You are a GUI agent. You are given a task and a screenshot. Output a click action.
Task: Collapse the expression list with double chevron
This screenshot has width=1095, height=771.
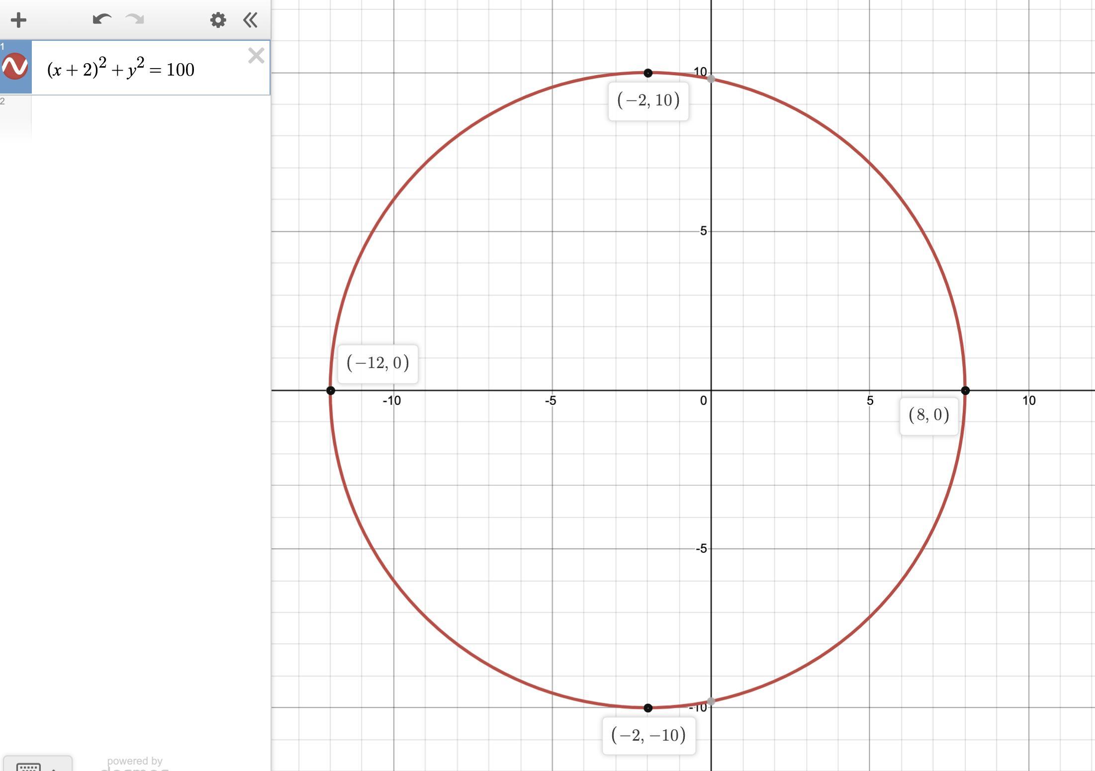250,20
